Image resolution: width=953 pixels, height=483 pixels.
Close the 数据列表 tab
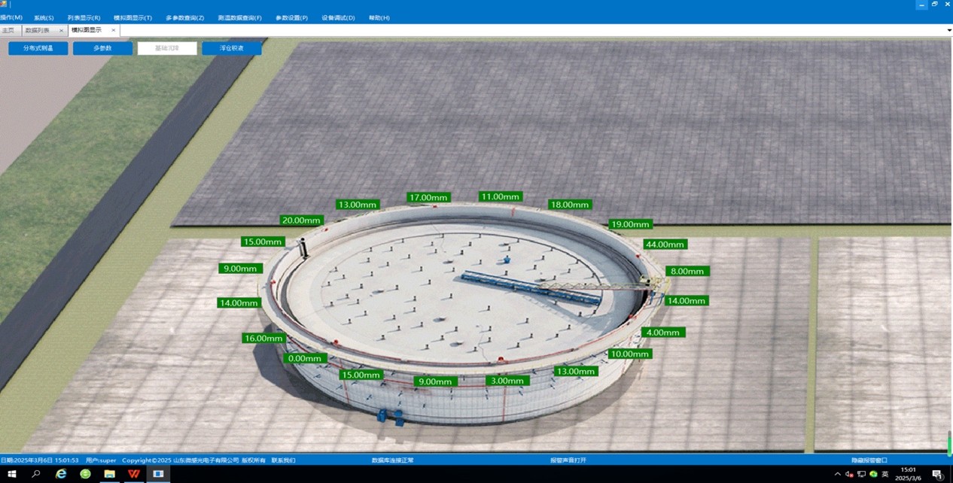pyautogui.click(x=61, y=31)
